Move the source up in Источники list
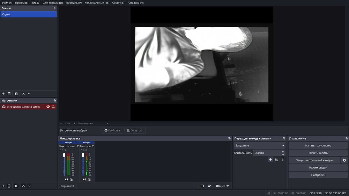The image size is (349, 196). point(23,186)
